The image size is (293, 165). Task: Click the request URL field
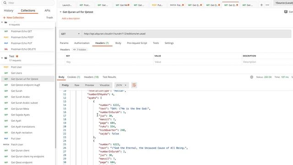point(186,34)
